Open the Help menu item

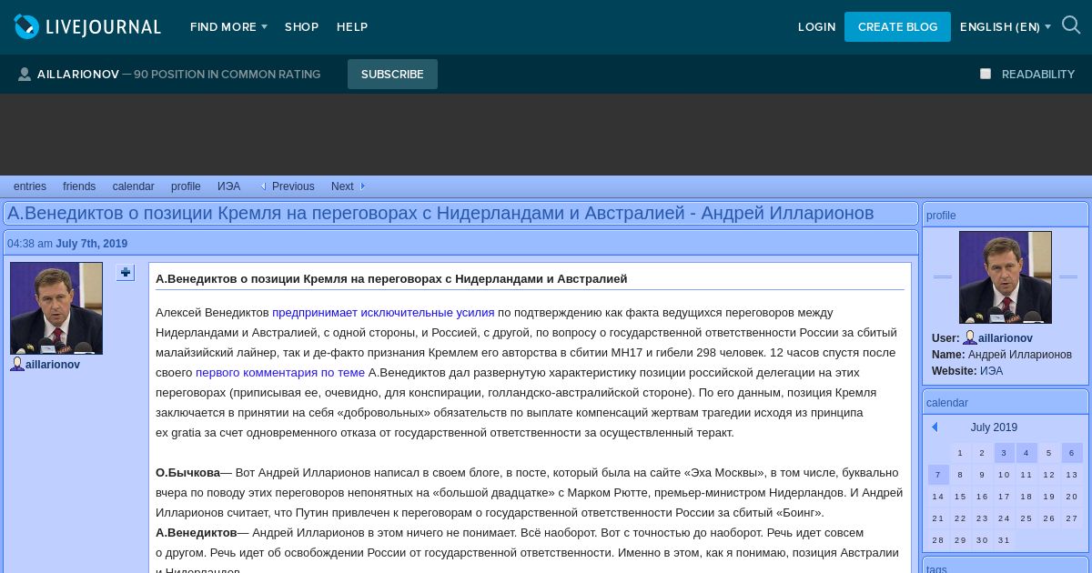(x=352, y=27)
